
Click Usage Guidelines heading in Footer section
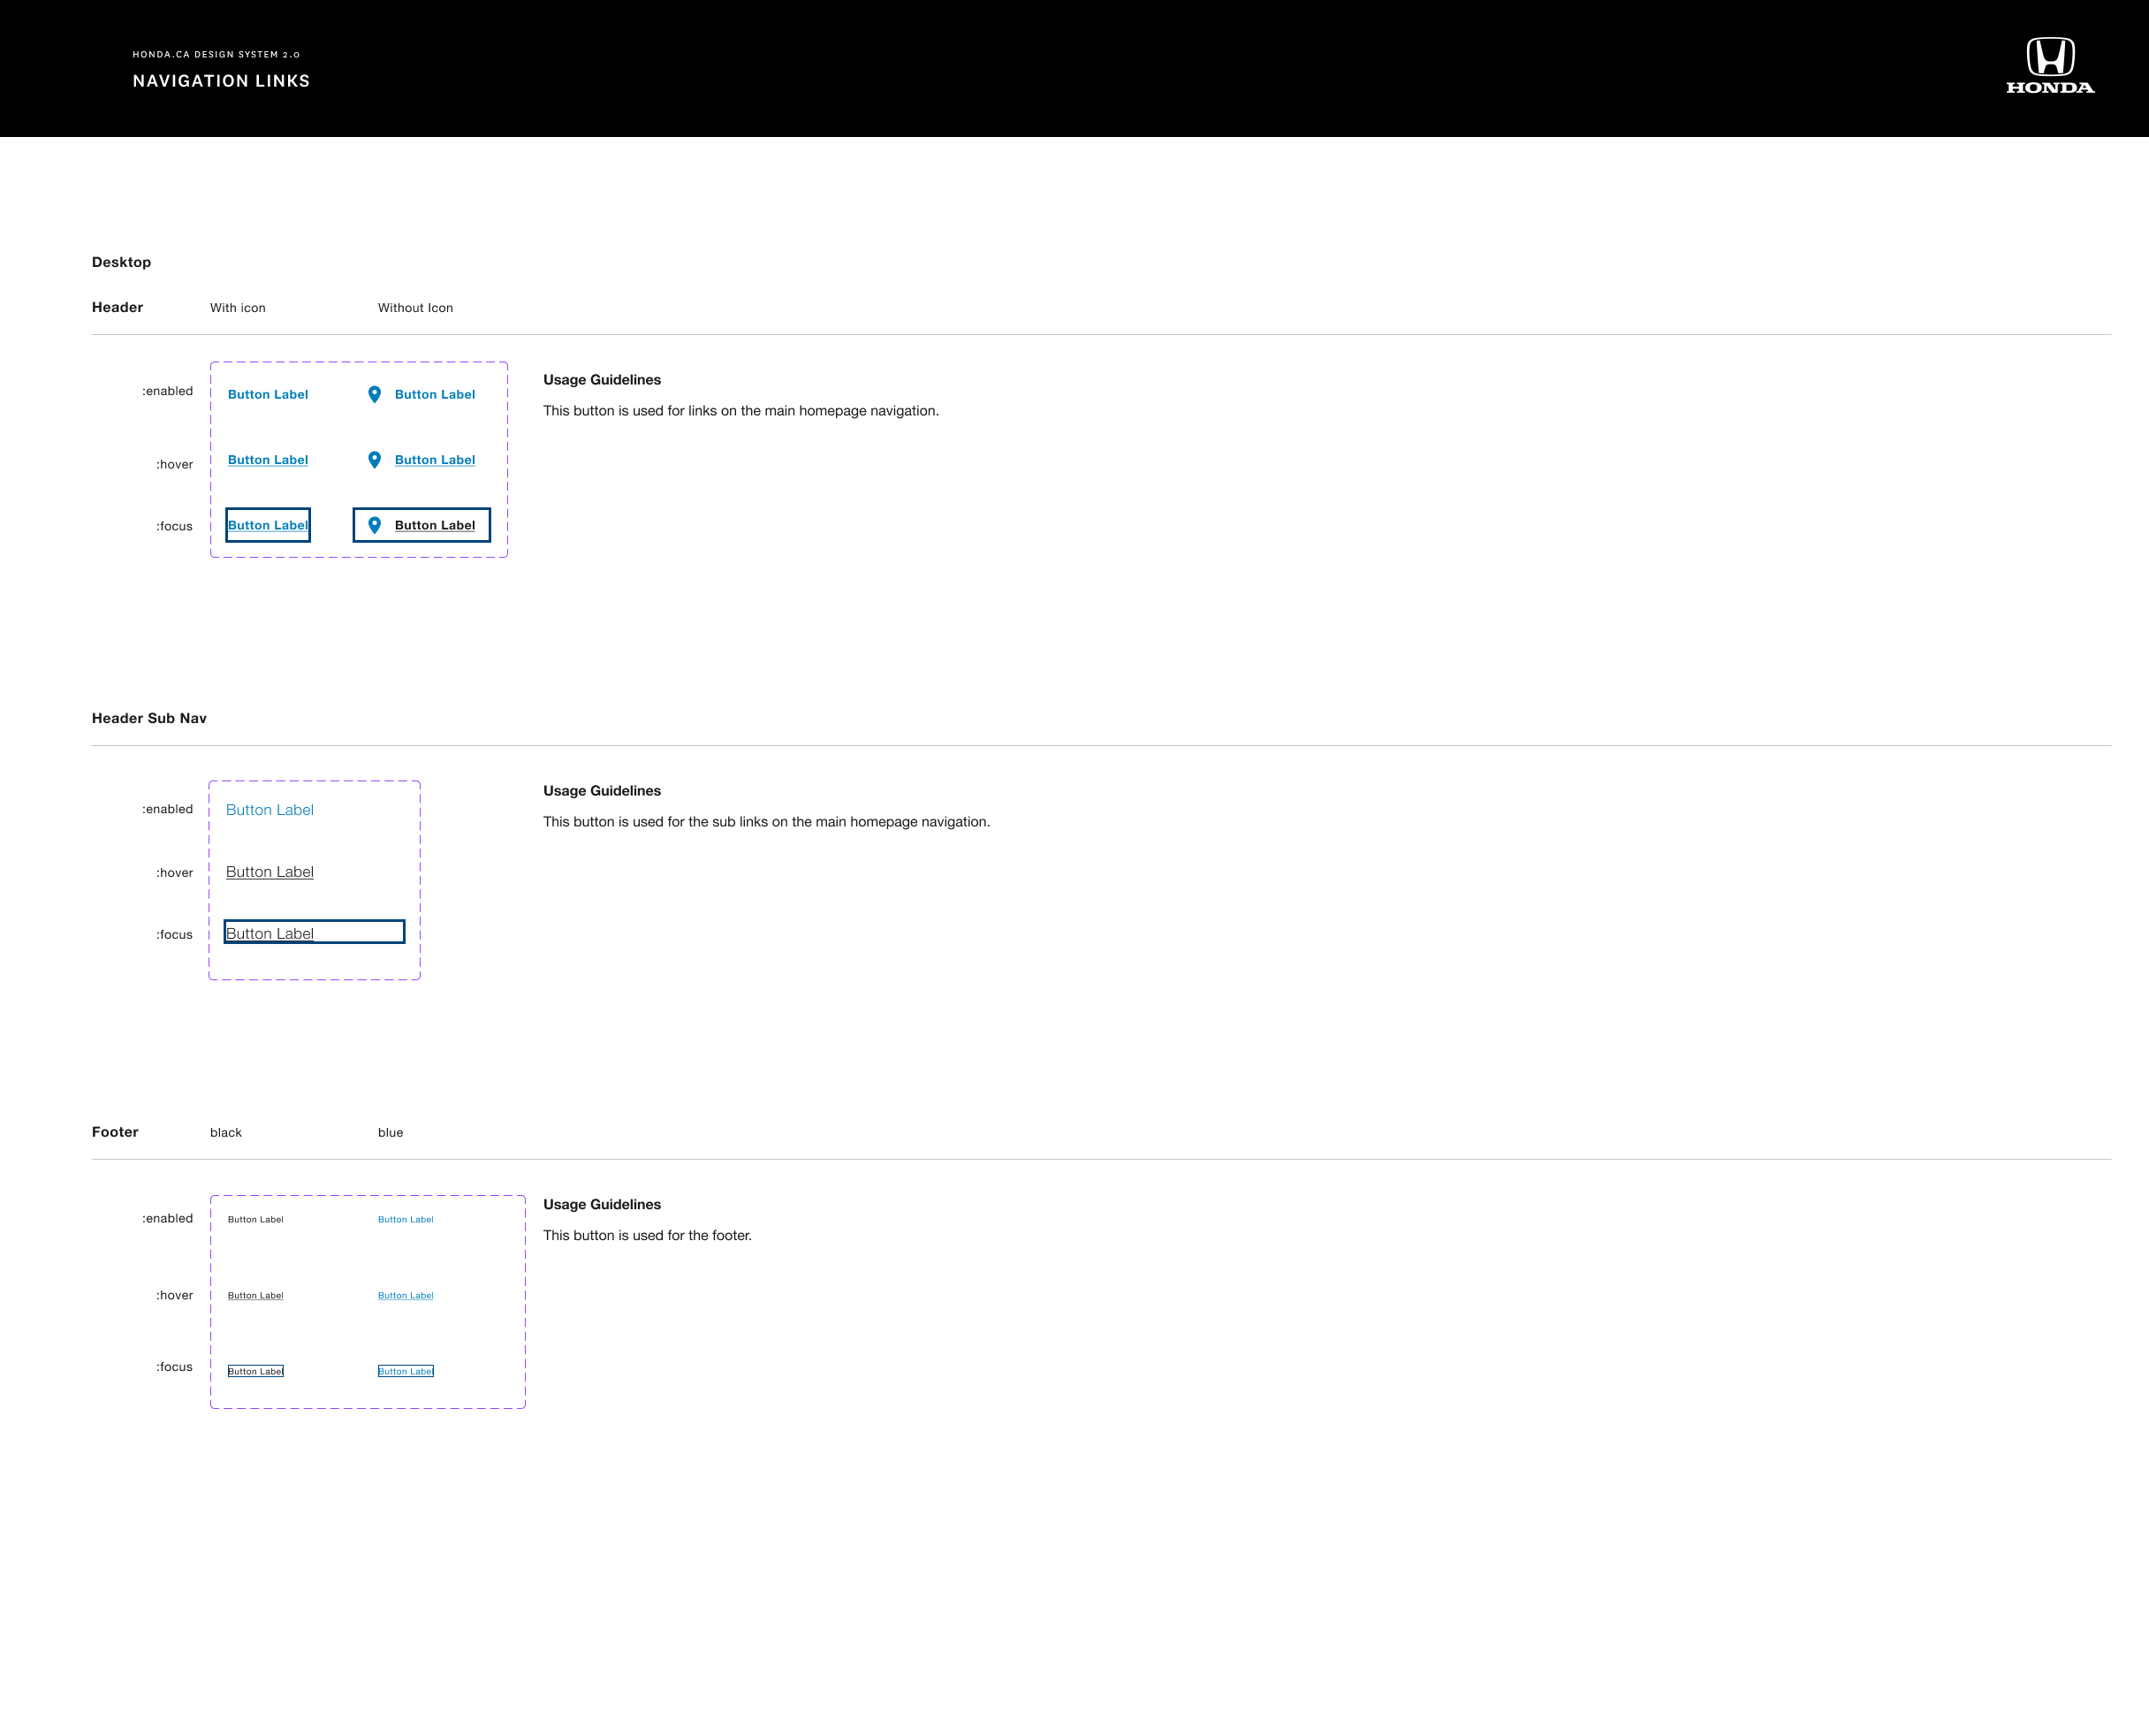(602, 1205)
